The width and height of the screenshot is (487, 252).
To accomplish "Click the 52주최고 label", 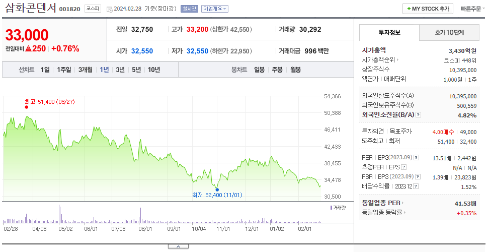I will [373, 141].
